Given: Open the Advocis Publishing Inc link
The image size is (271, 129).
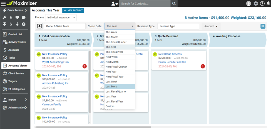Looking at the screenshot, I should pyautogui.click(x=55, y=83).
